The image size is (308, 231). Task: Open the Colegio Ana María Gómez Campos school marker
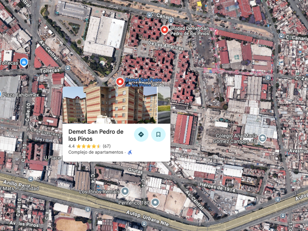pyautogui.click(x=262, y=138)
